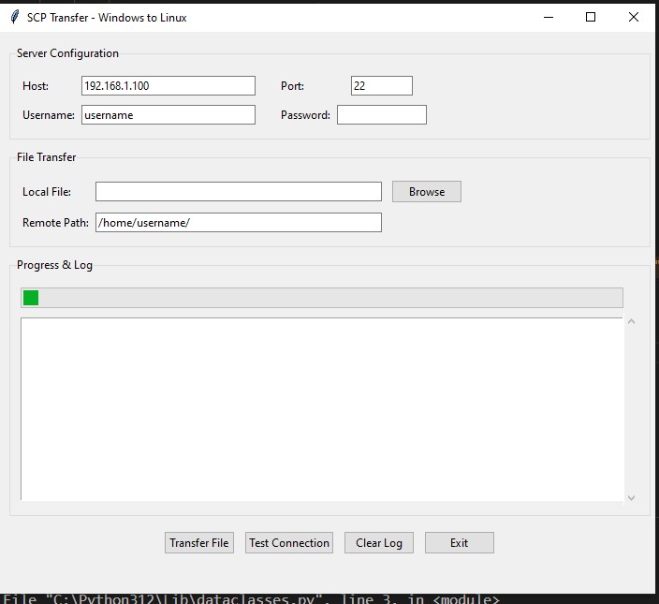This screenshot has height=604, width=659.
Task: Select the Username input field
Action: click(x=168, y=115)
